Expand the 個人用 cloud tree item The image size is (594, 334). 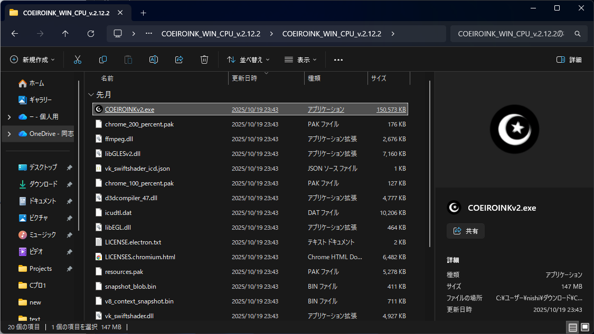tap(9, 117)
